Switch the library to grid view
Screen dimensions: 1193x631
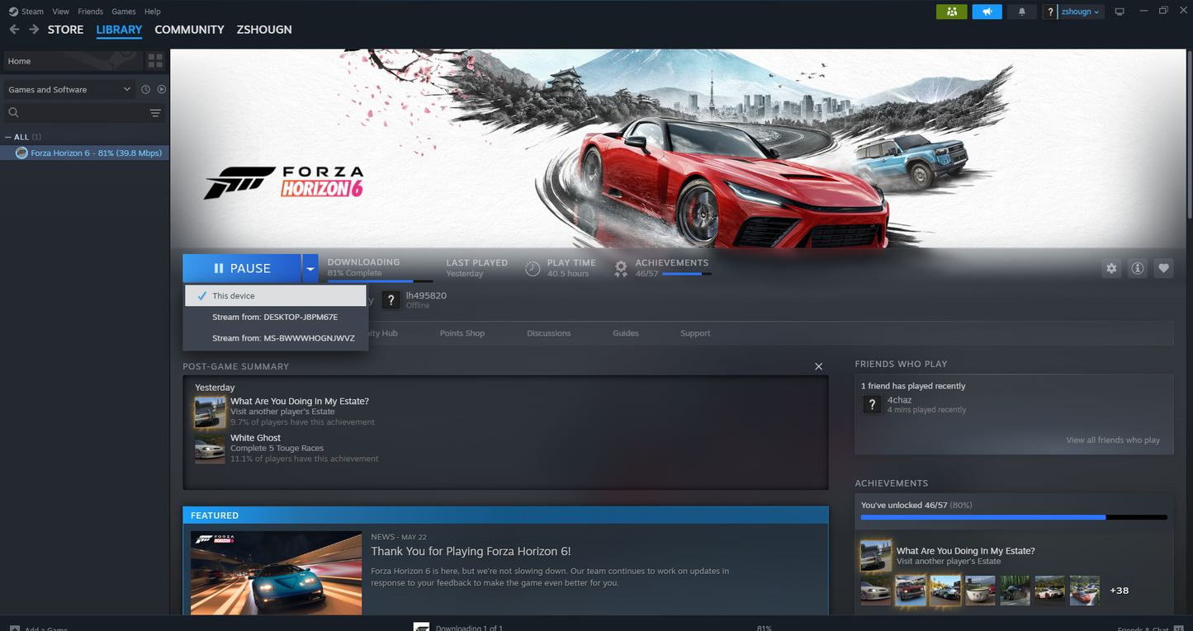pyautogui.click(x=155, y=61)
